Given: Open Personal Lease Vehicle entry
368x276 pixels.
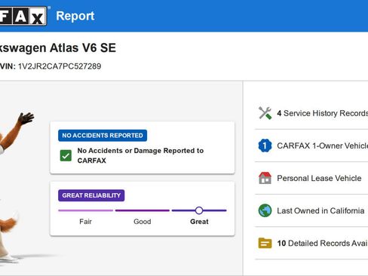Looking at the screenshot, I should pyautogui.click(x=311, y=178).
